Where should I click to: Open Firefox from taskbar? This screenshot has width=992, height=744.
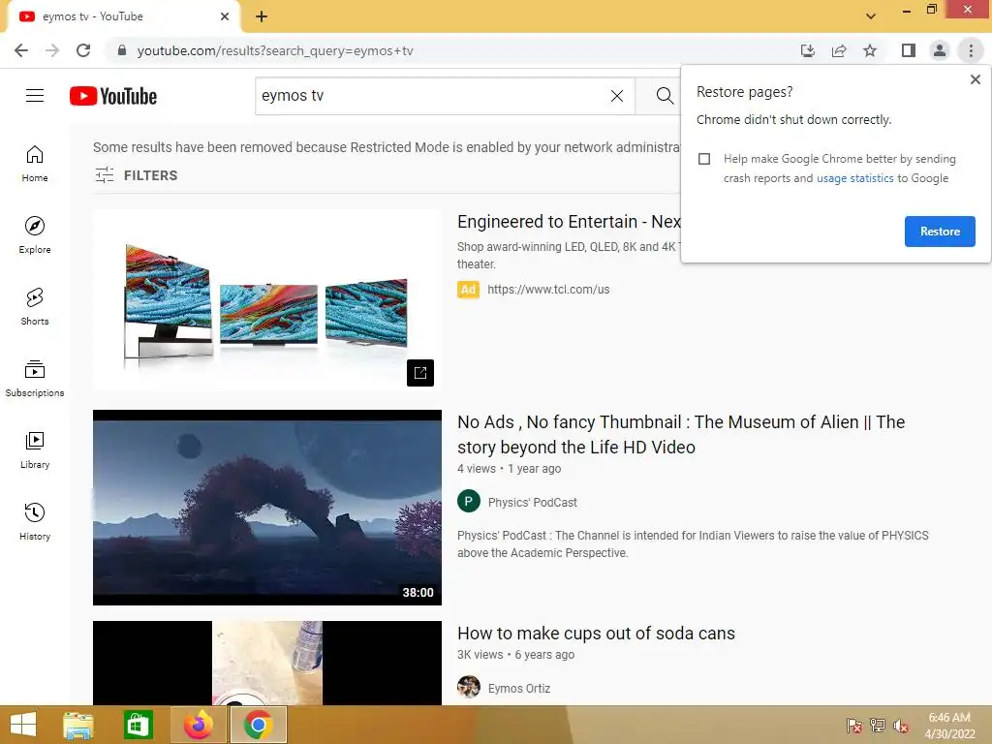pyautogui.click(x=199, y=725)
